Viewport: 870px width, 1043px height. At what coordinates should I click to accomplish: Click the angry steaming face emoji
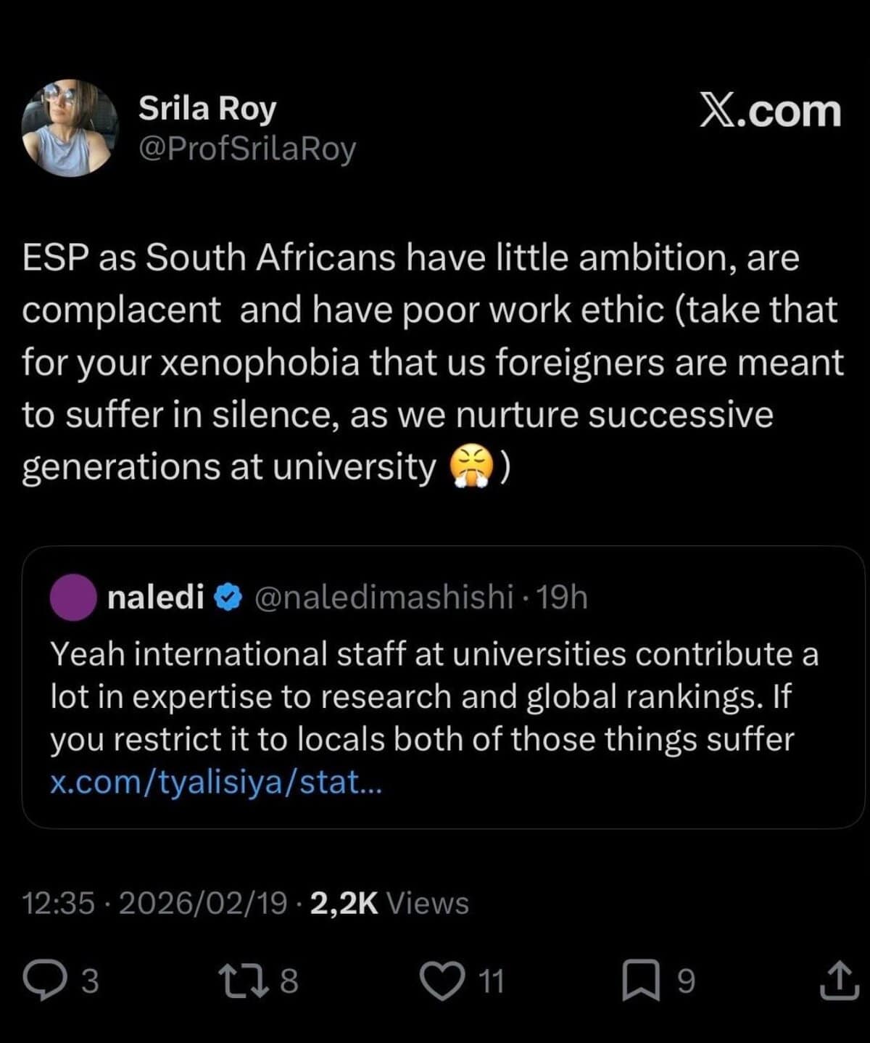pyautogui.click(x=472, y=466)
